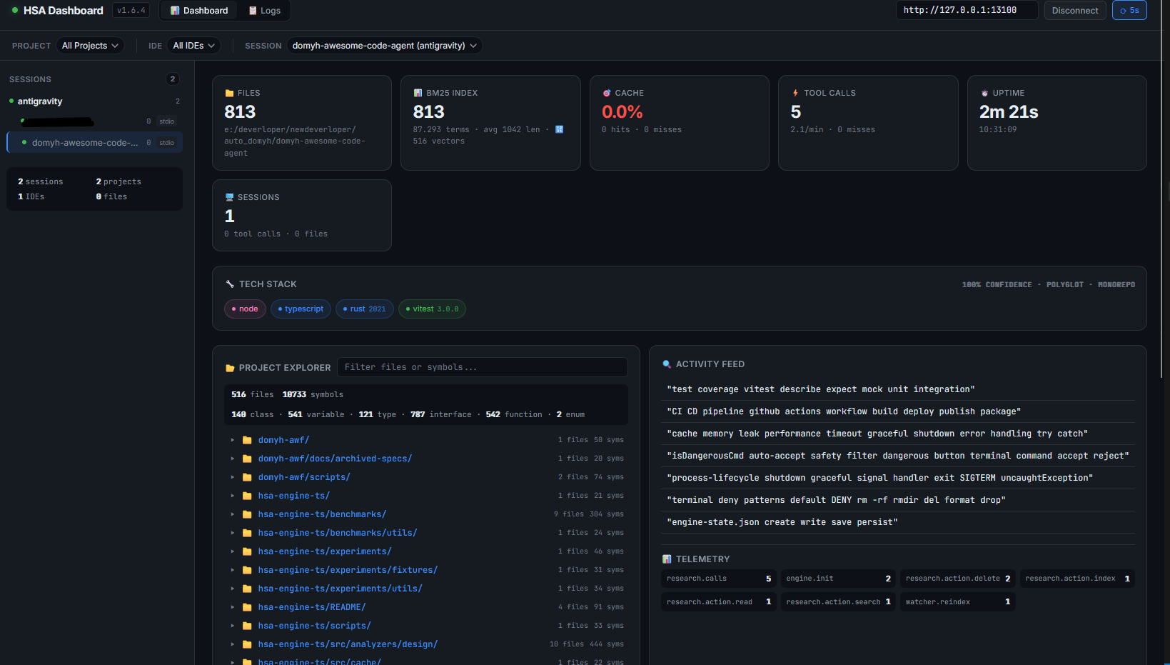Expand the hsa-engine-ts/scripts/ folder arrow
The width and height of the screenshot is (1170, 665).
pos(232,626)
